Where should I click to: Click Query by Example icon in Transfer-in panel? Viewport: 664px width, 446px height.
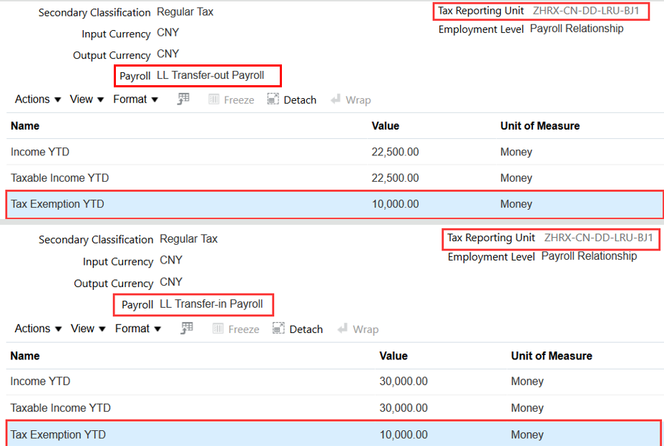186,329
